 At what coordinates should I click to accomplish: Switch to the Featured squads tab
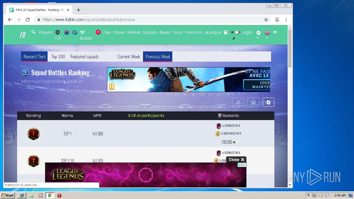coord(84,57)
